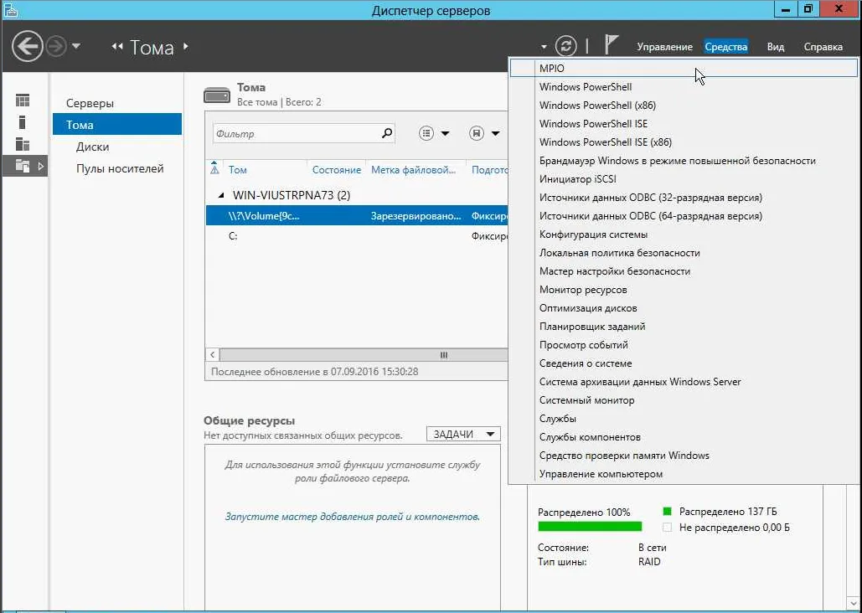
Task: Open All Servers sidebar icon
Action: click(23, 144)
